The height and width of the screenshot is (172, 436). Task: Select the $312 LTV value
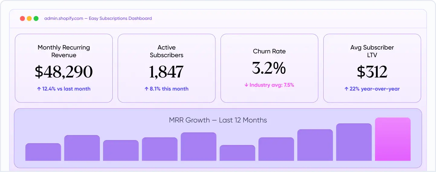click(372, 72)
